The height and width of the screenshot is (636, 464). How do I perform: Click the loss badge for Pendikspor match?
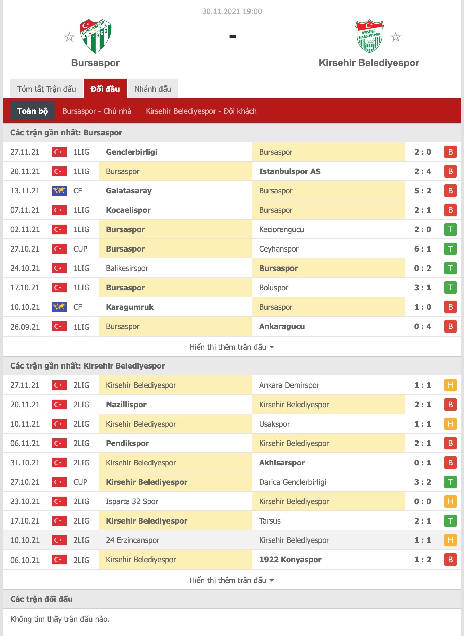tap(450, 443)
